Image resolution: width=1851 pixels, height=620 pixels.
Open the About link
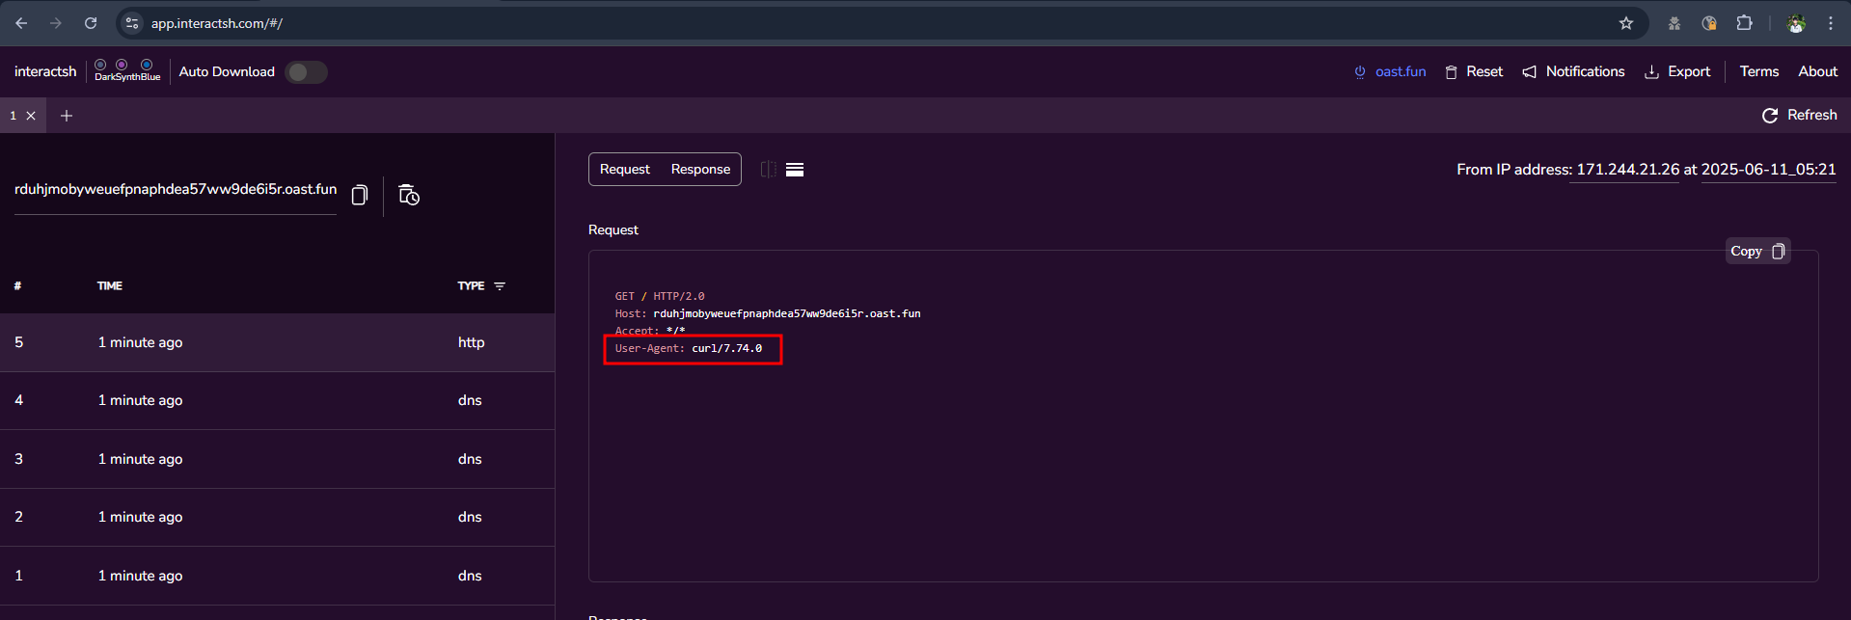tap(1817, 71)
